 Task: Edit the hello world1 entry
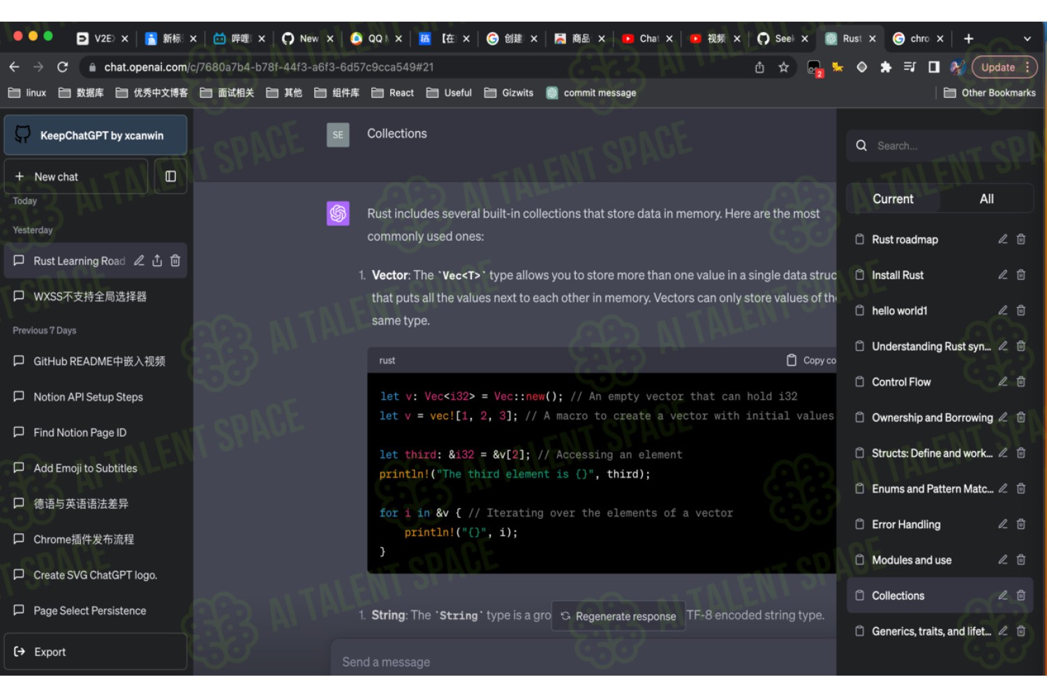(x=1003, y=311)
